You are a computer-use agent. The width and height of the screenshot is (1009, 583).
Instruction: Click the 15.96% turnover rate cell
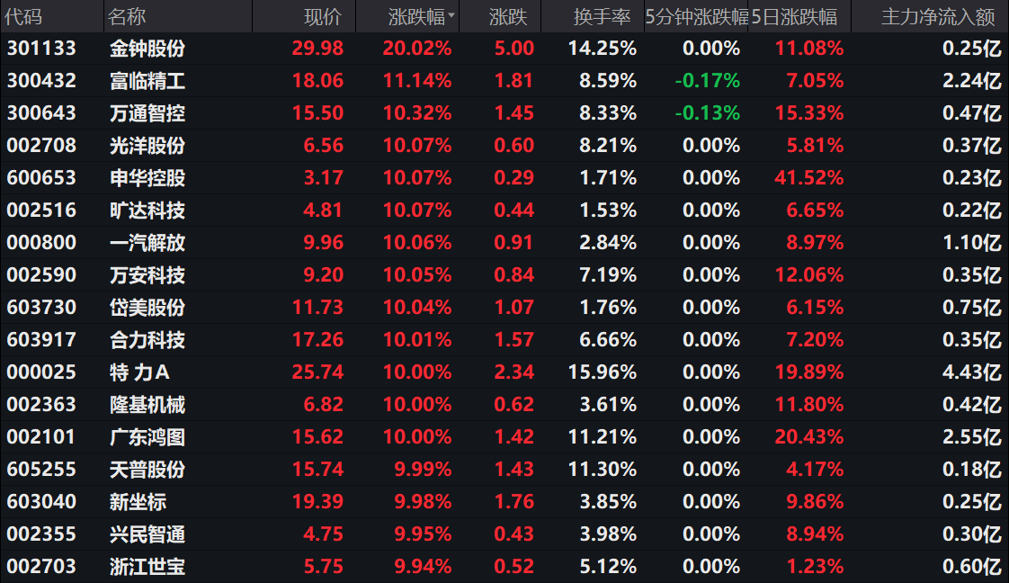pos(603,372)
